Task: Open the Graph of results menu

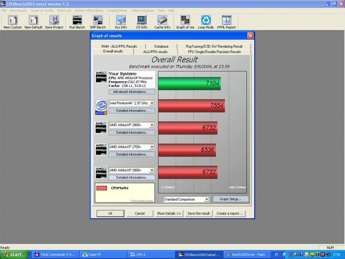Action: pos(42,10)
